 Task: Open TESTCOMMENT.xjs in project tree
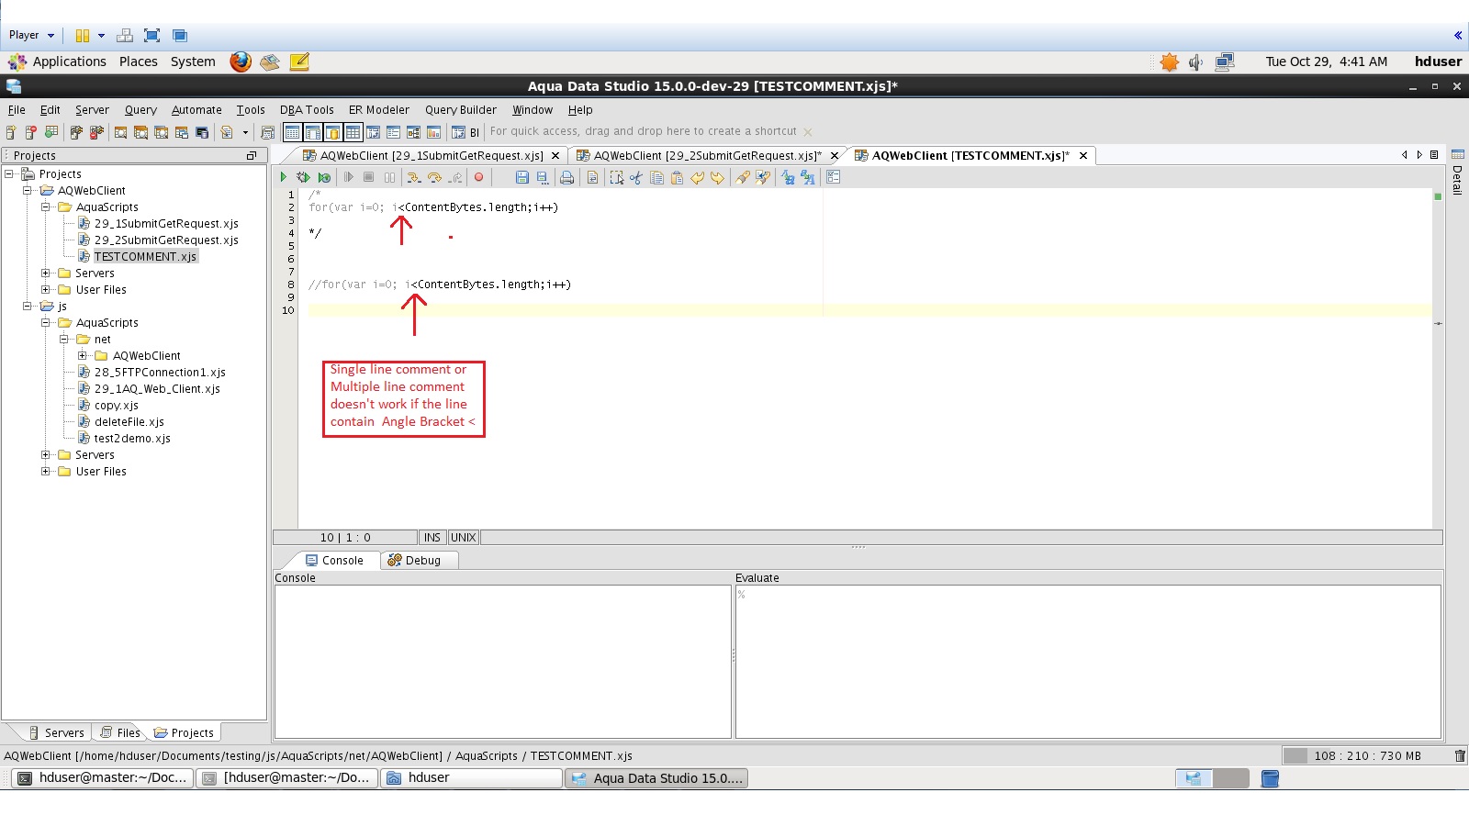tap(145, 257)
